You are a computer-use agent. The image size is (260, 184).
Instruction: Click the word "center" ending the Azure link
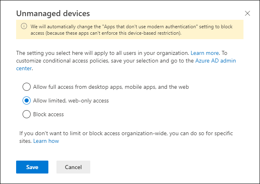[x=24, y=68]
